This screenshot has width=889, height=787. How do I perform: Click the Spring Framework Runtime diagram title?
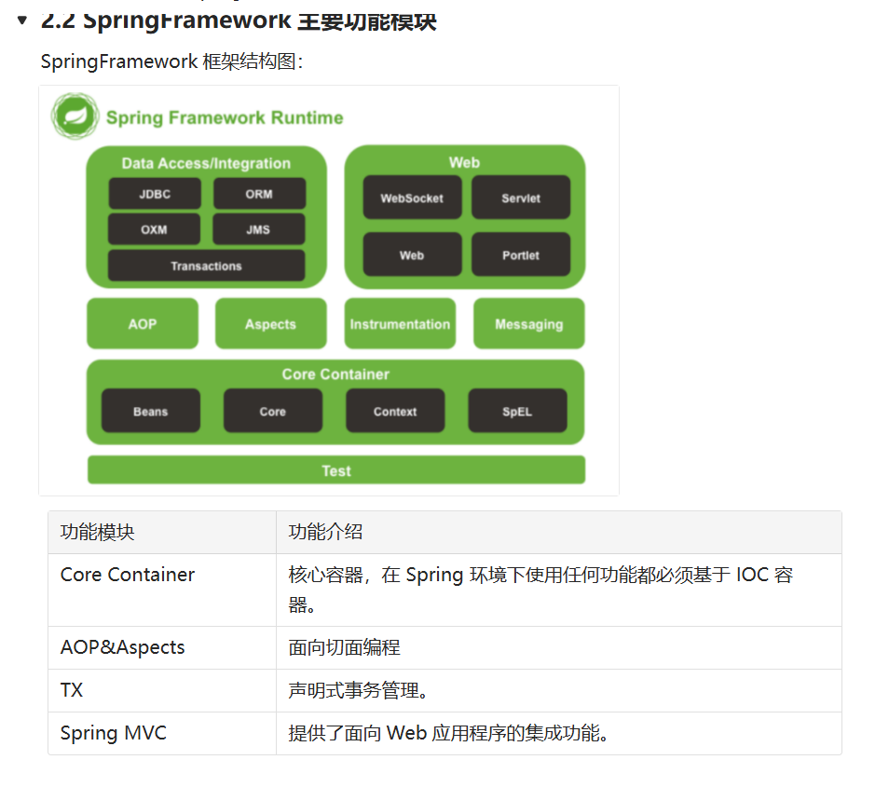click(225, 117)
